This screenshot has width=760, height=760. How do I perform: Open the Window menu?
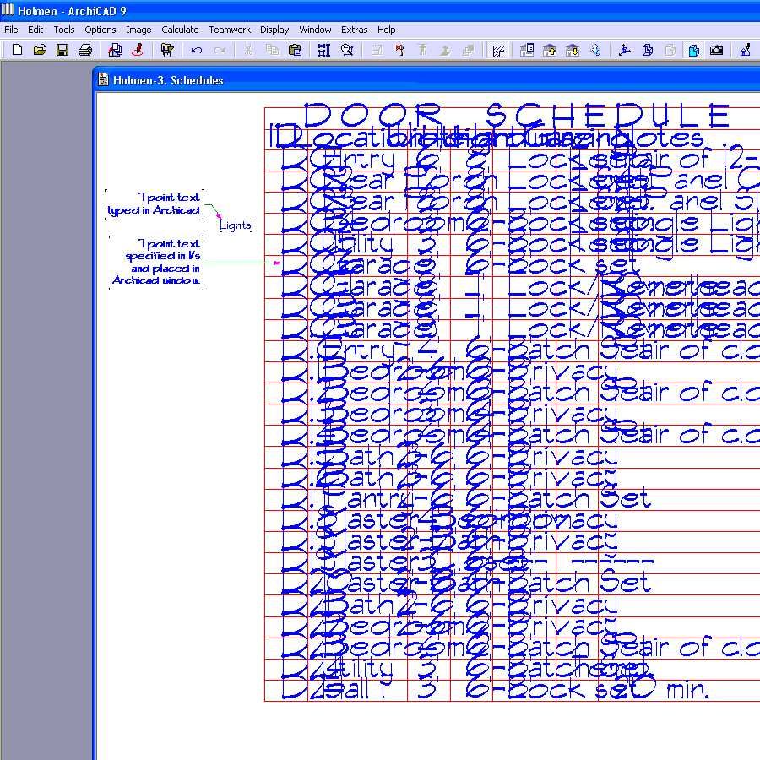(315, 30)
